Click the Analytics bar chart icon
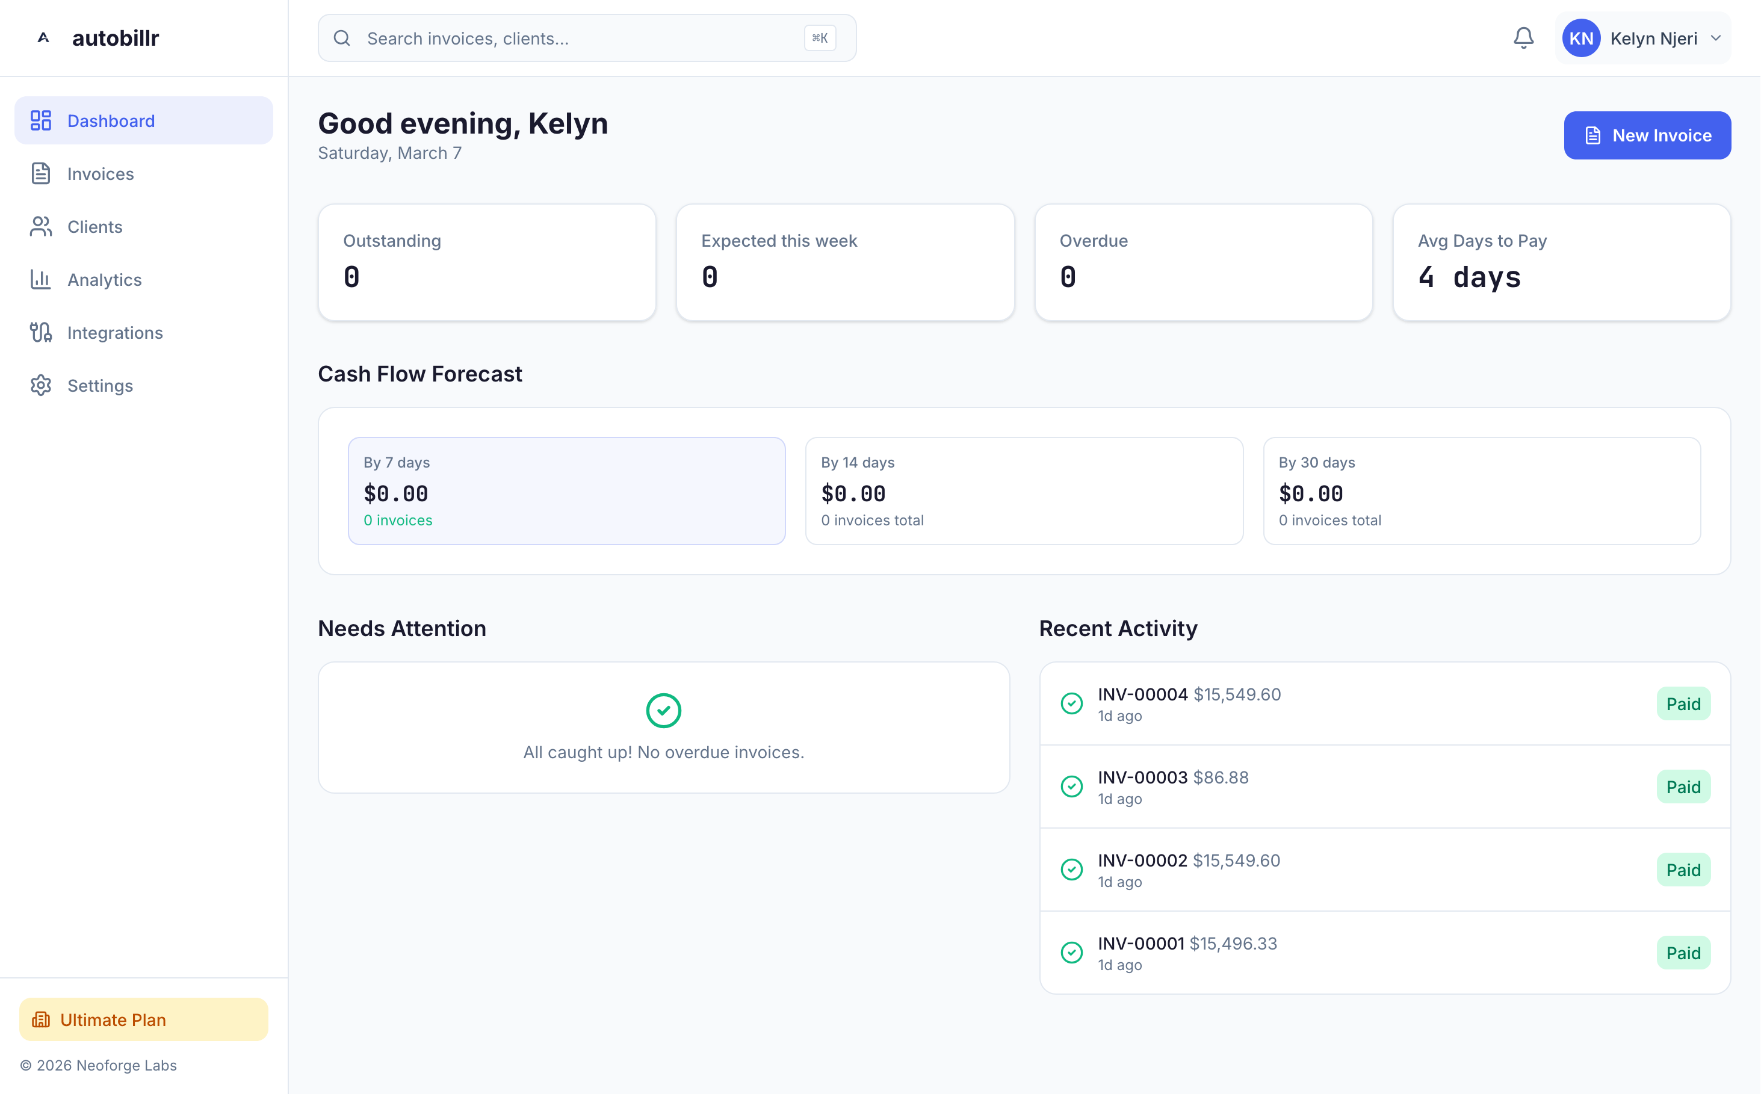 (x=40, y=279)
